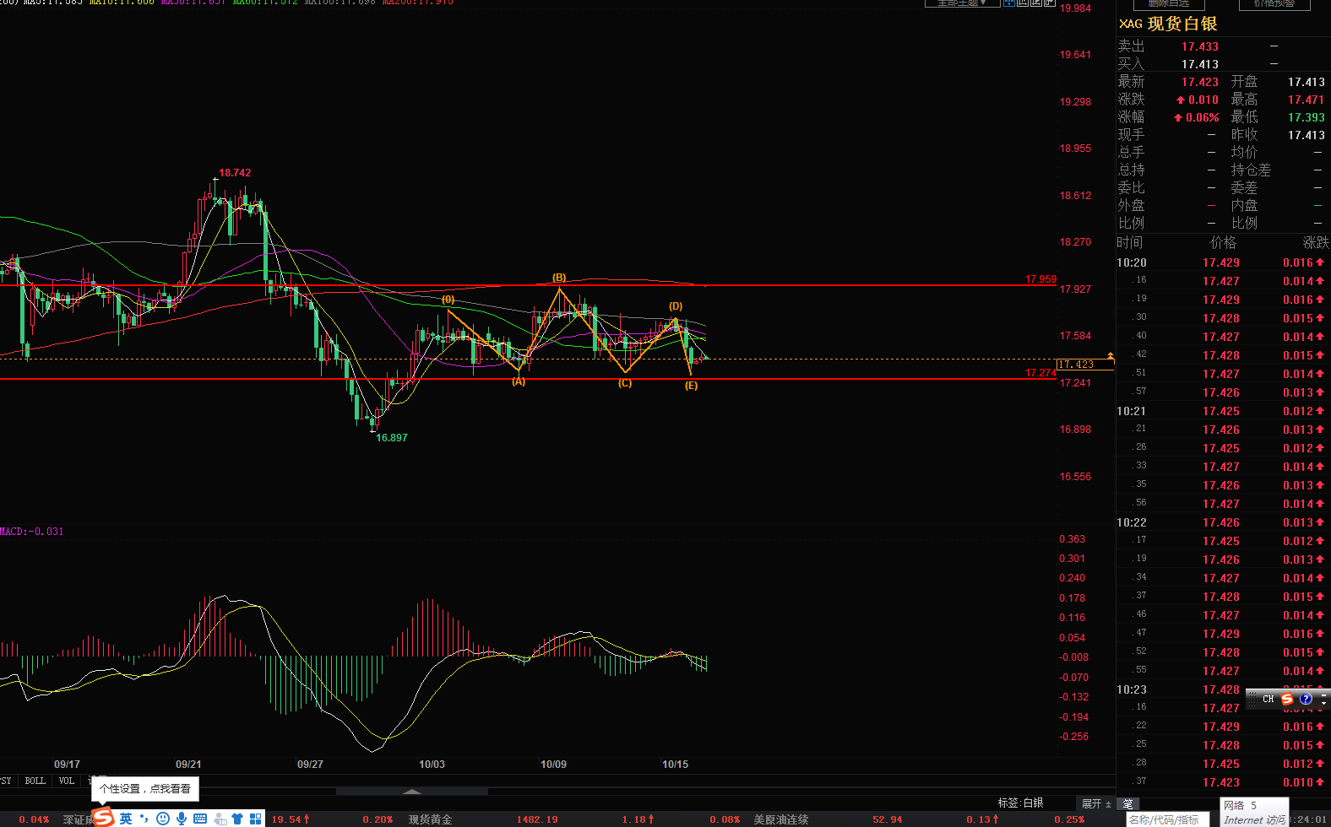Click the 个性设置,点我看看 tooltip
Image resolution: width=1331 pixels, height=827 pixels.
[x=144, y=788]
